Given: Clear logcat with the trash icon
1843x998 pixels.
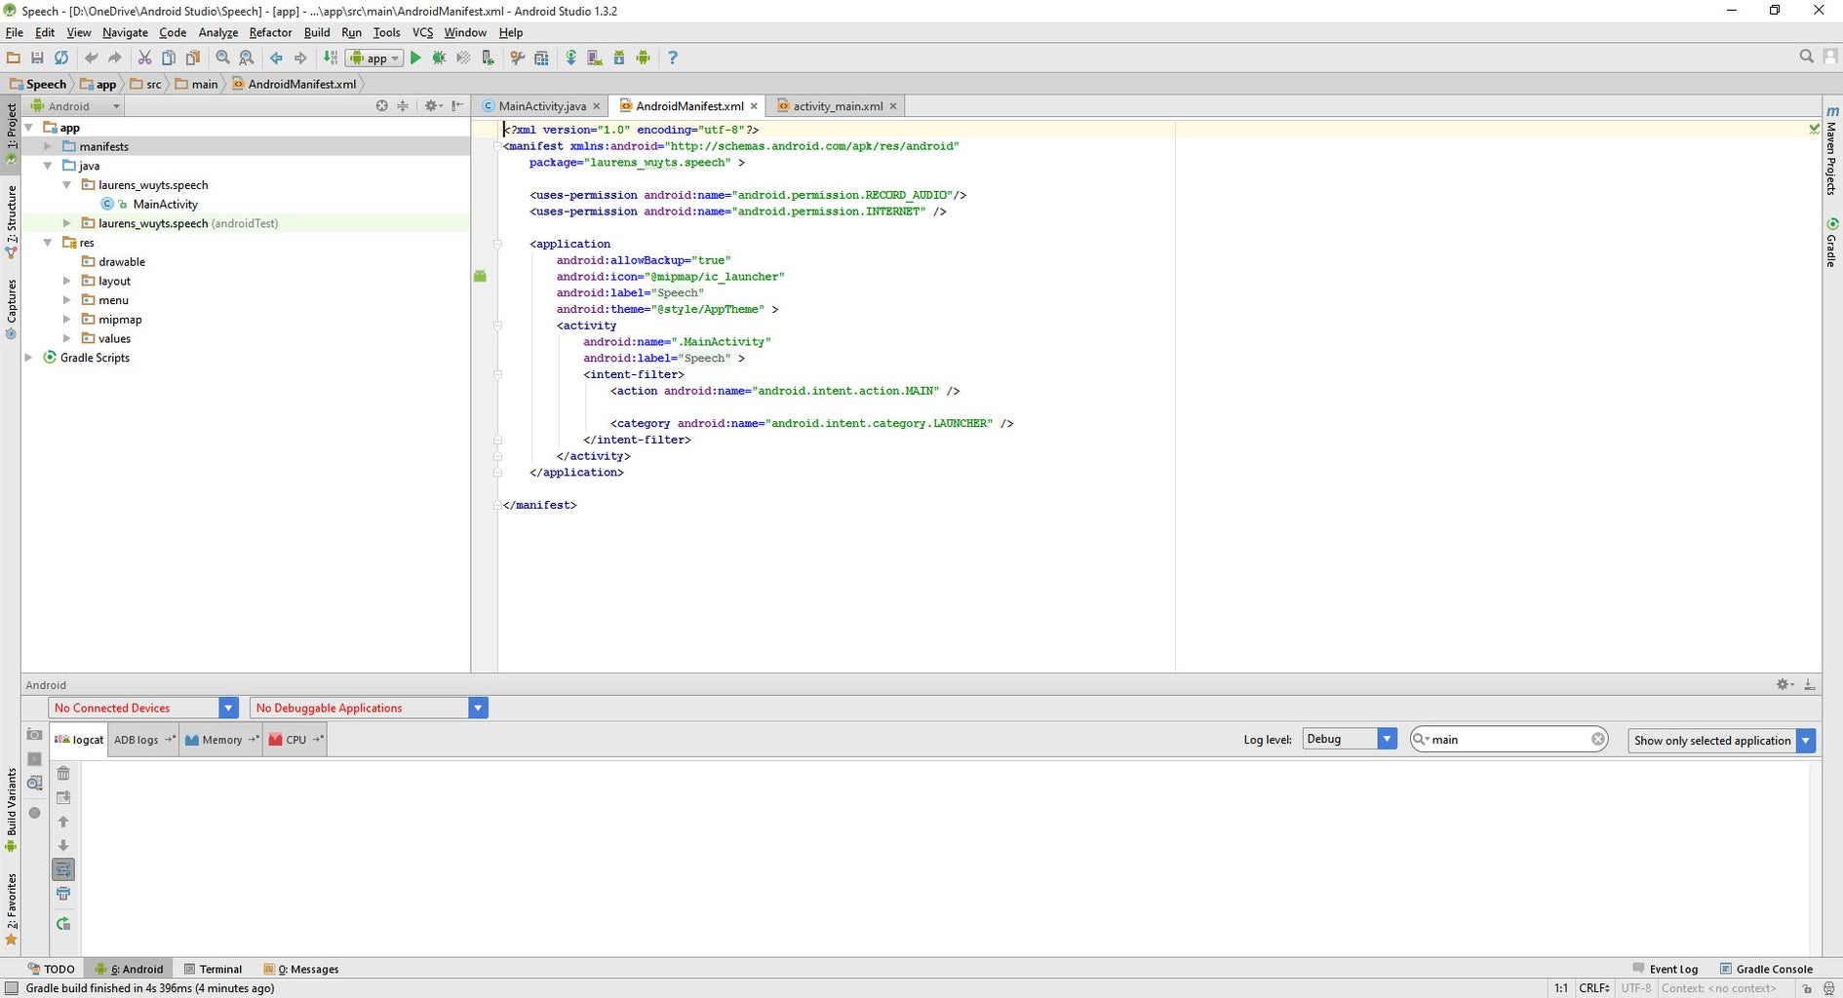Looking at the screenshot, I should point(63,773).
